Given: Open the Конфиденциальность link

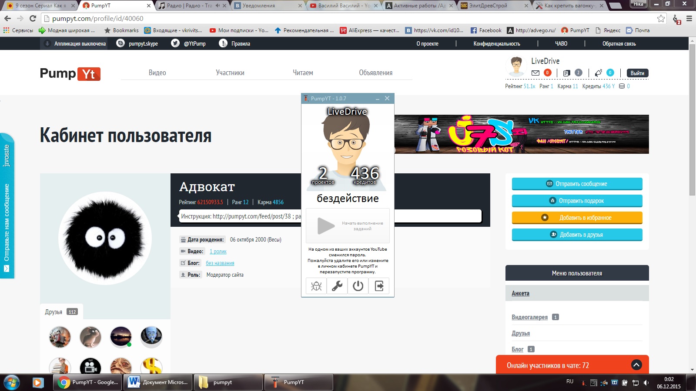Looking at the screenshot, I should (x=497, y=43).
